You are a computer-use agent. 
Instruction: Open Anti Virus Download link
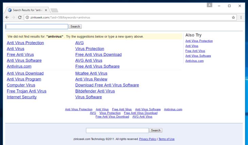point(25,74)
